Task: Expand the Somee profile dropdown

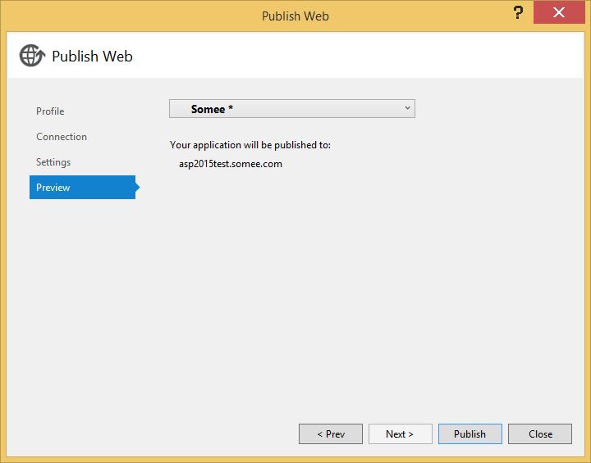Action: [292, 109]
